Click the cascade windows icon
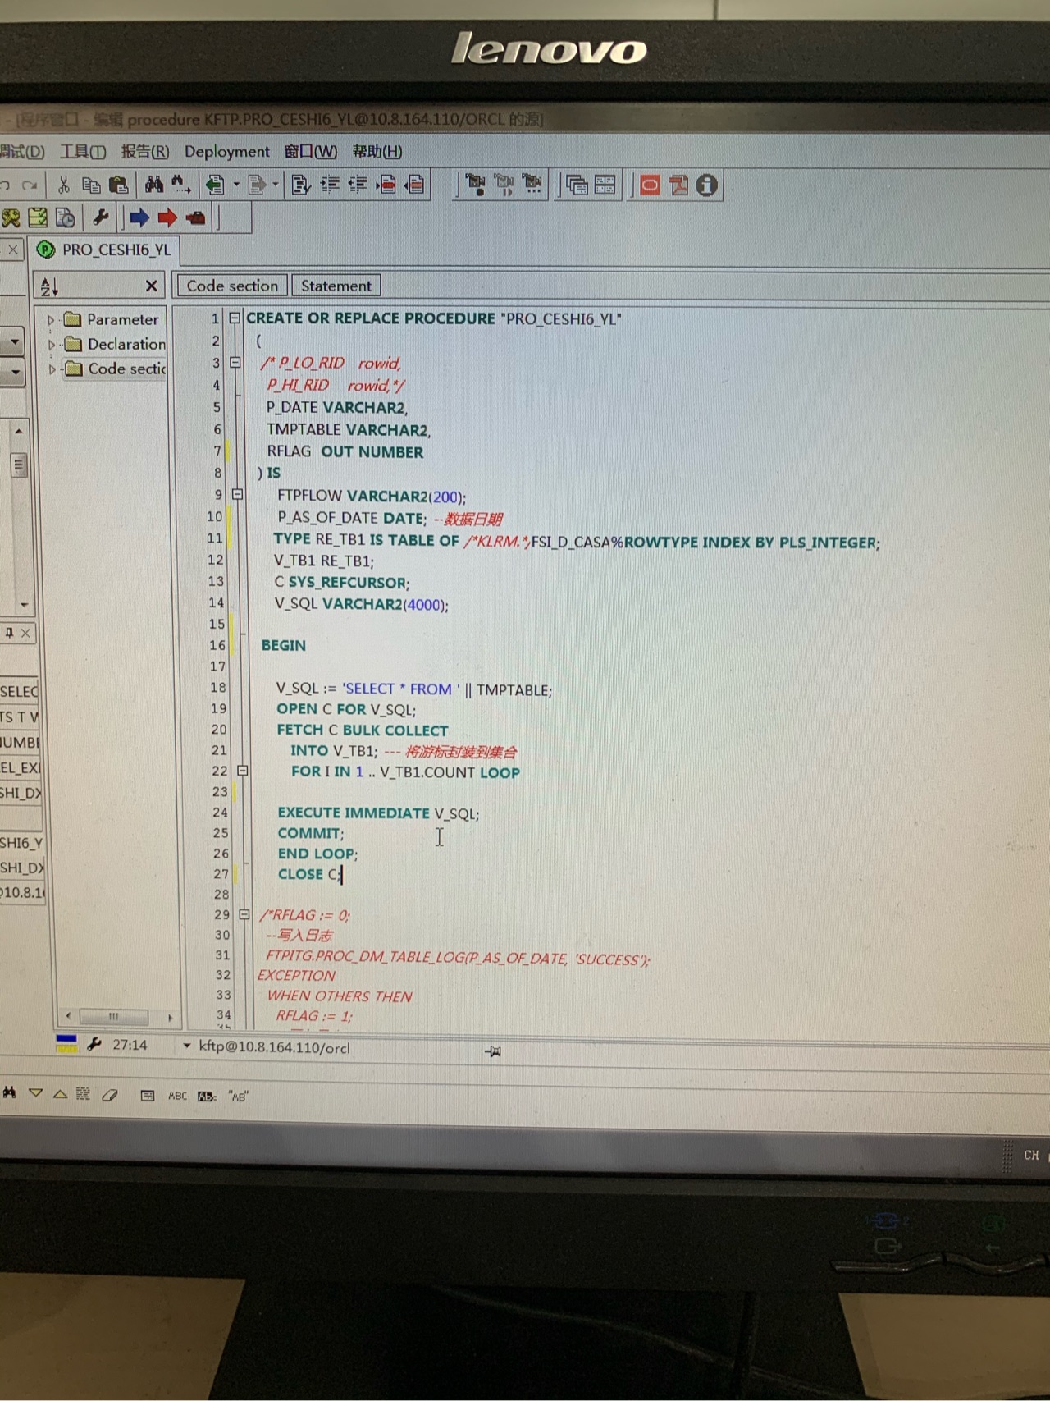Viewport: 1050px width, 1401px height. pyautogui.click(x=577, y=185)
